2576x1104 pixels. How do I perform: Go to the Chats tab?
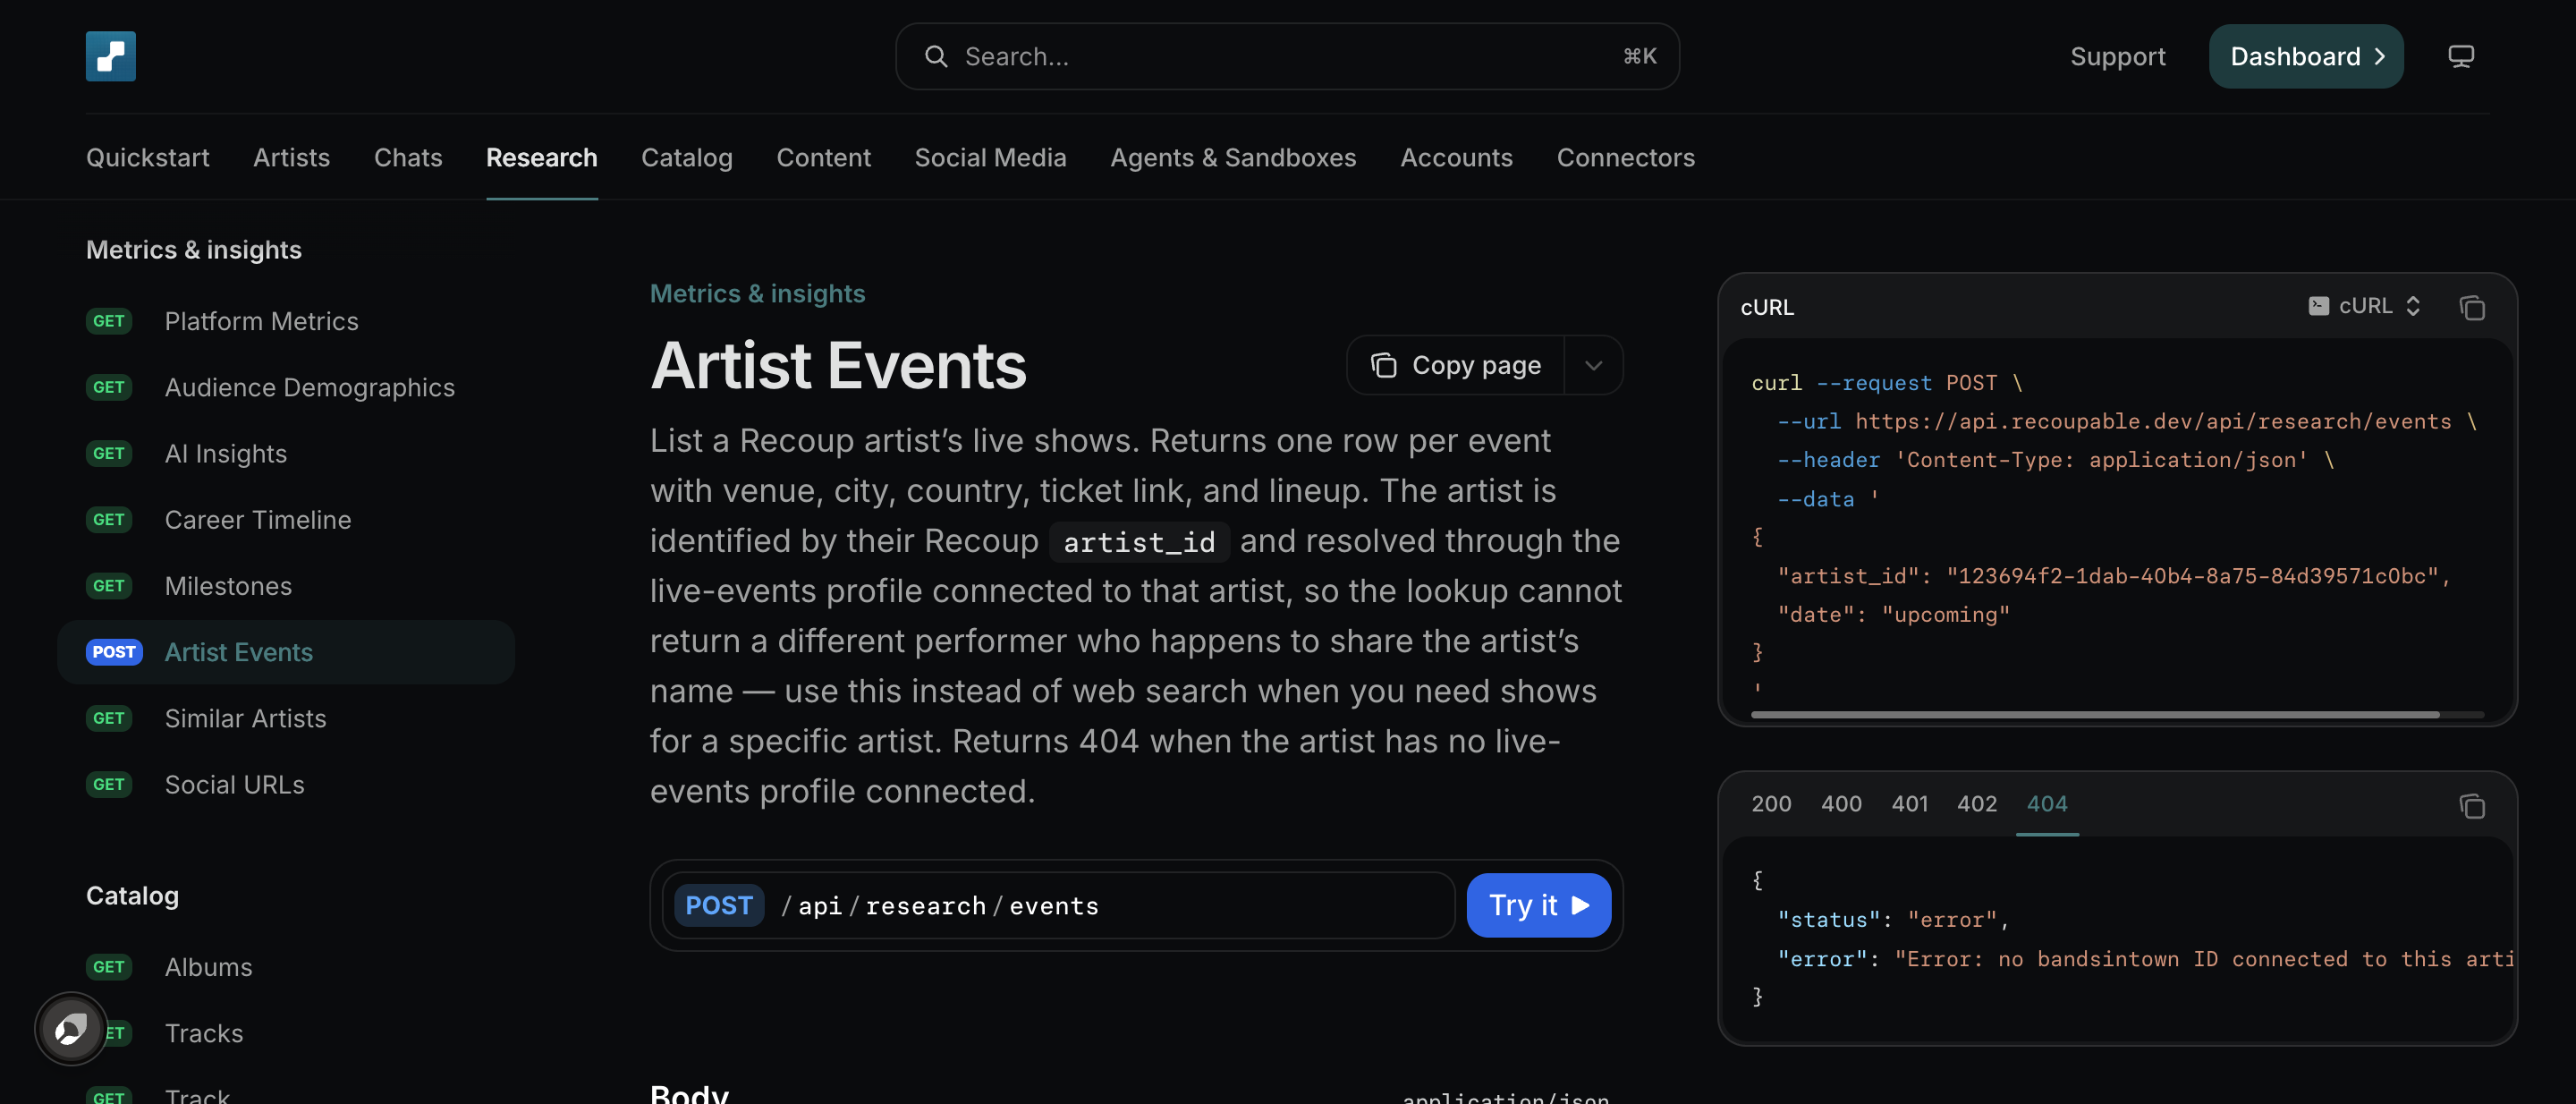pos(408,157)
